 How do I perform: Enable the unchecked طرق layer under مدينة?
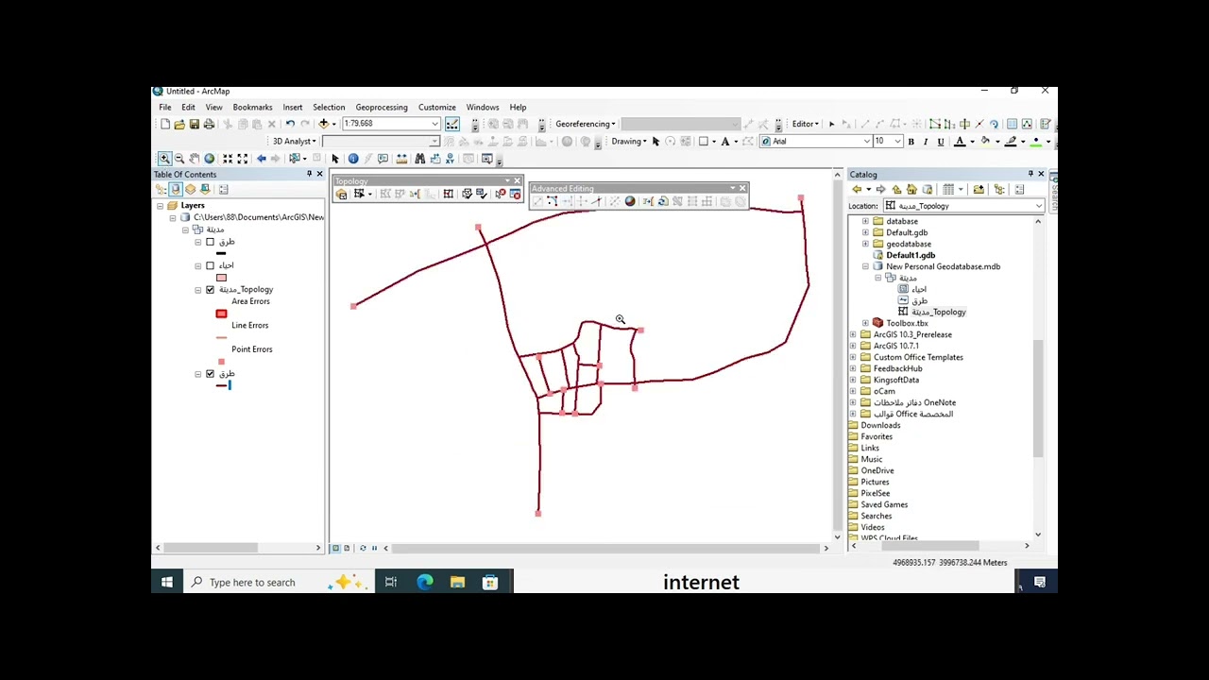coord(210,242)
